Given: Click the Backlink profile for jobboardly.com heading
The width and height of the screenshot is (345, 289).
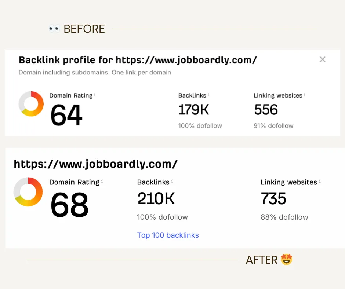Looking at the screenshot, I should (138, 60).
